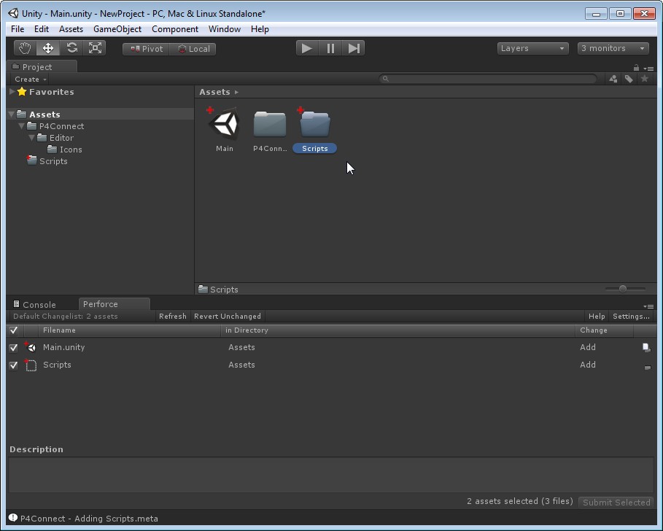Click the changelist Description text field
Screen dimensions: 663x531
(330, 475)
